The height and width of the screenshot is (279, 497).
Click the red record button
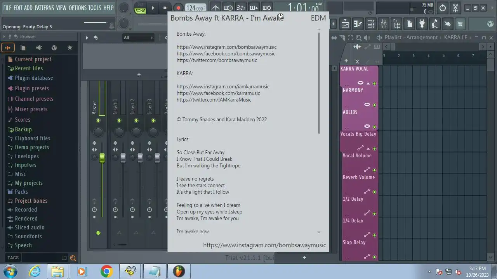(x=178, y=8)
